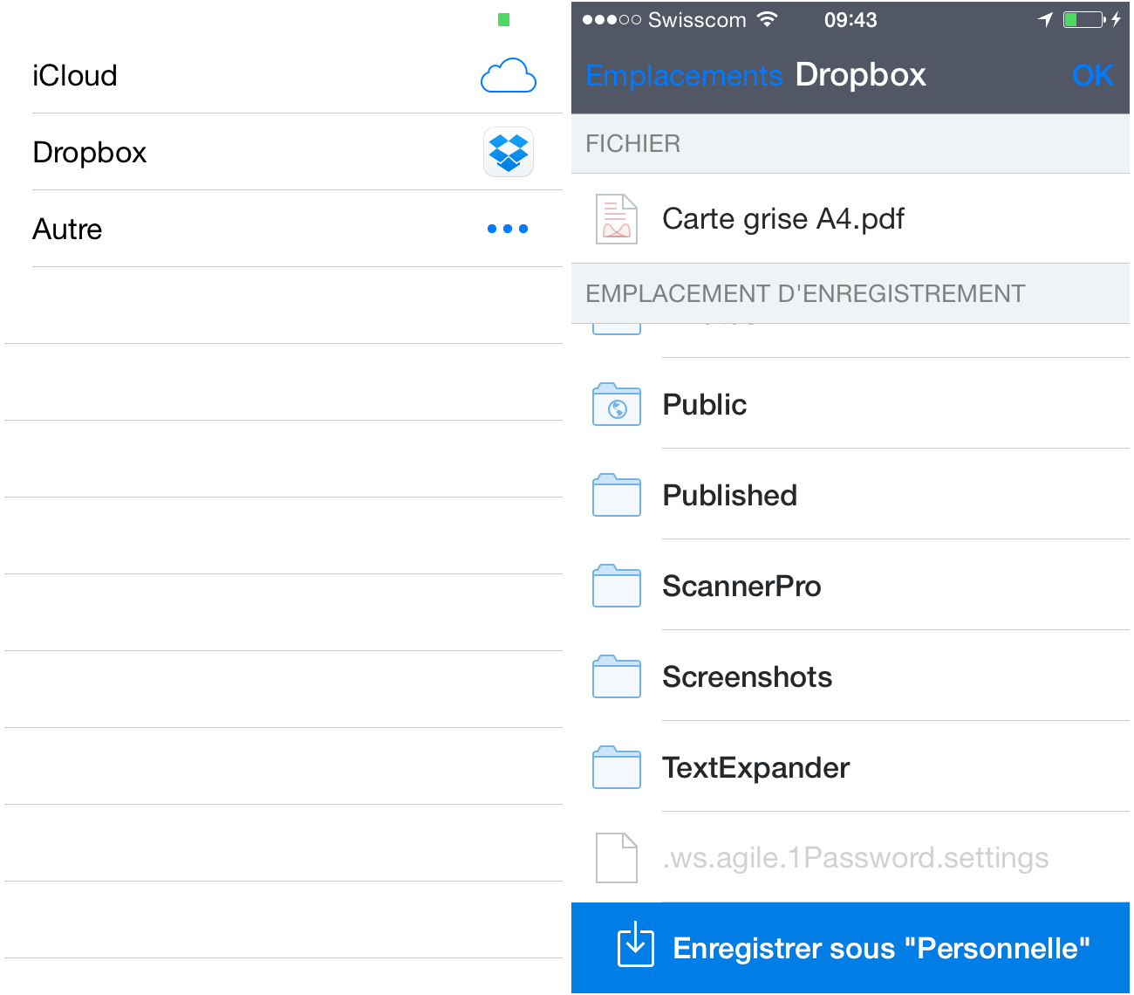Screen dimensions: 1134x995
Task: Tap the Public folder globe icon
Action: pos(617,404)
